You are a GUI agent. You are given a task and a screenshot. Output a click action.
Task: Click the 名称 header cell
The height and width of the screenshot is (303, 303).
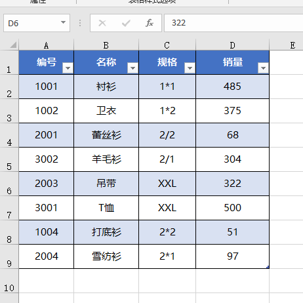coord(106,62)
